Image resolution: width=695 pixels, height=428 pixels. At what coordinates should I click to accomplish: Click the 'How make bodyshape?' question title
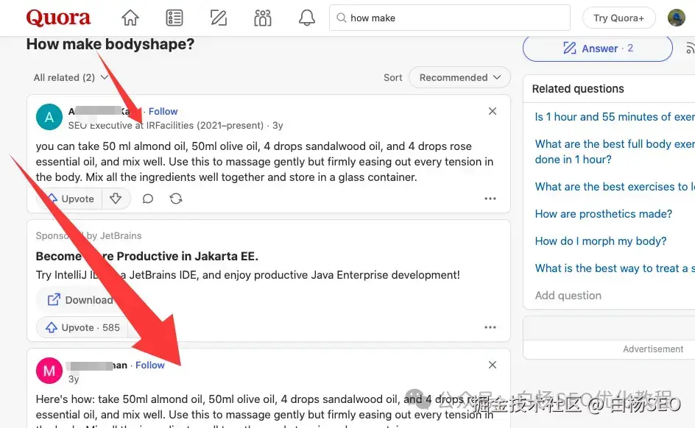110,44
